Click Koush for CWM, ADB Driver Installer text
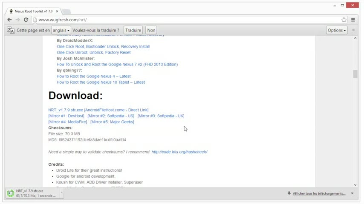This screenshot has height=204, width=364. pyautogui.click(x=99, y=182)
